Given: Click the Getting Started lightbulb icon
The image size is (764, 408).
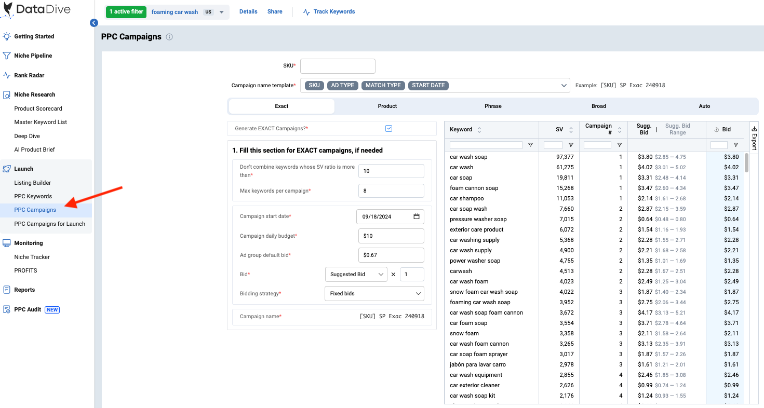Looking at the screenshot, I should point(7,36).
